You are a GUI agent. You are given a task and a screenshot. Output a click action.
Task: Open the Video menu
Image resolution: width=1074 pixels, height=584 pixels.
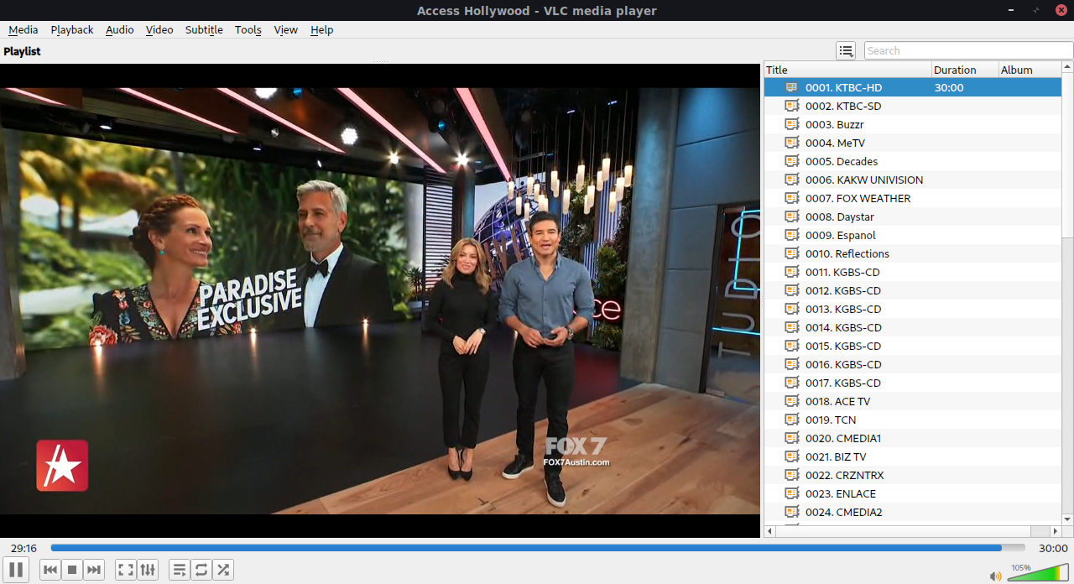tap(159, 29)
